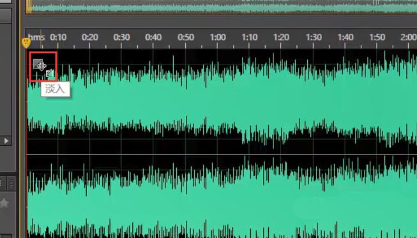Click the 1:00 mark on the time ruler
417x238 pixels.
coord(218,37)
